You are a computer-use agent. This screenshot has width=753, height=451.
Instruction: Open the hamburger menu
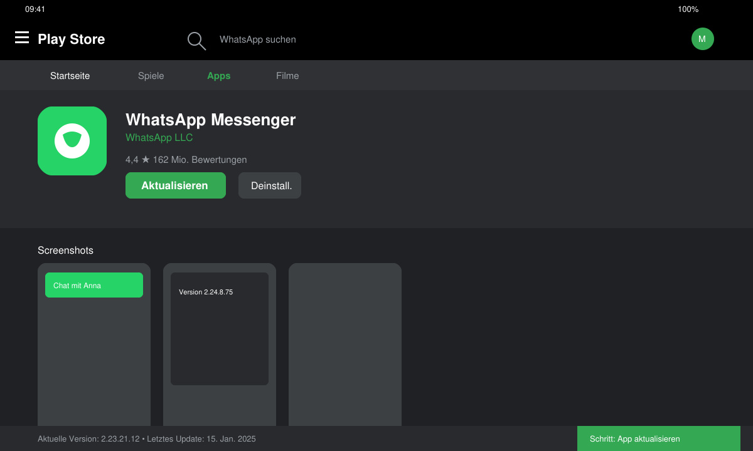click(22, 38)
